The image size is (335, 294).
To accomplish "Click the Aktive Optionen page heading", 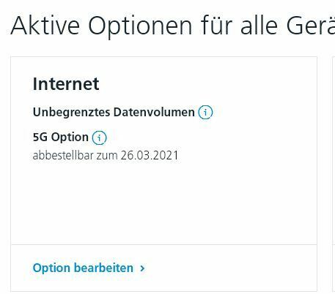I will tap(173, 26).
